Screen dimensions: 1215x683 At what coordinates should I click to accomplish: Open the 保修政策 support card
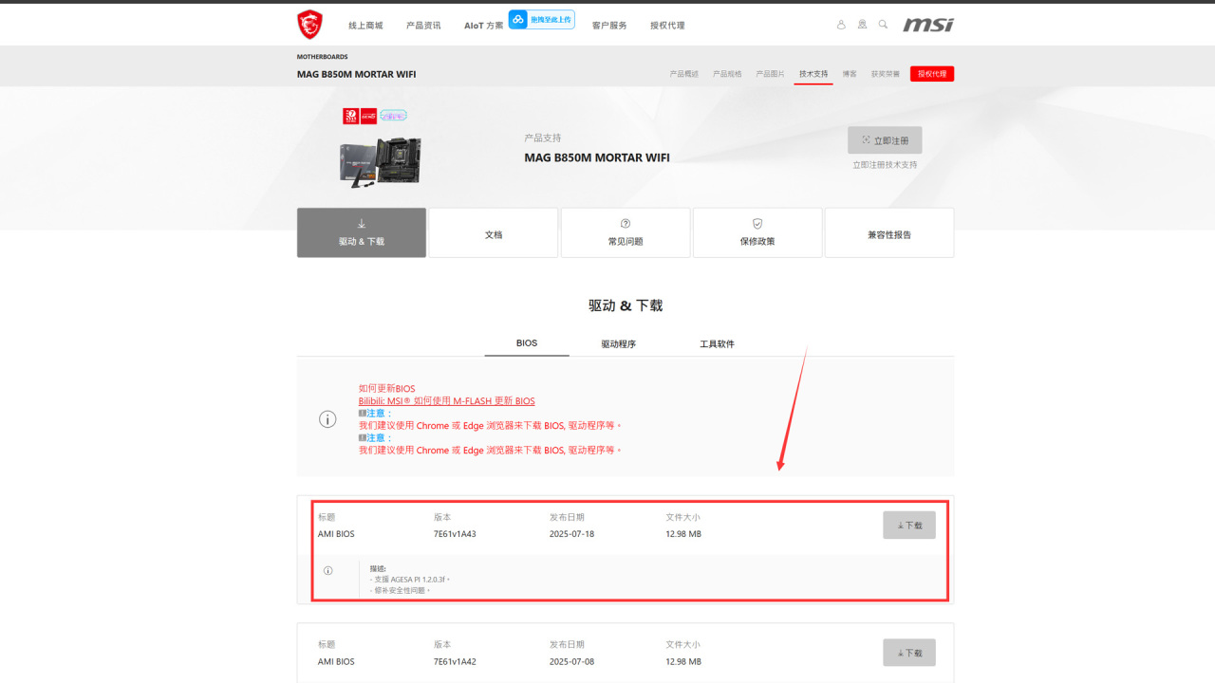pyautogui.click(x=757, y=232)
